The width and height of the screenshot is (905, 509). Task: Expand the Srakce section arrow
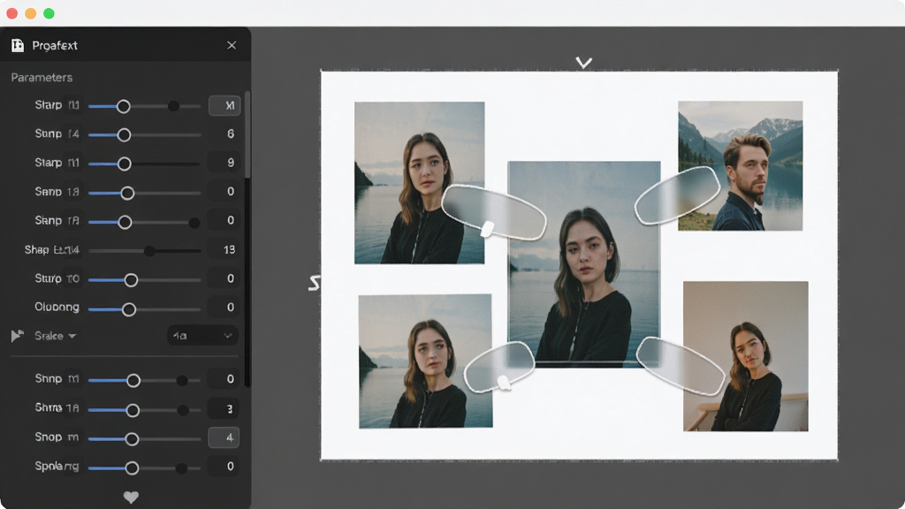coord(72,336)
